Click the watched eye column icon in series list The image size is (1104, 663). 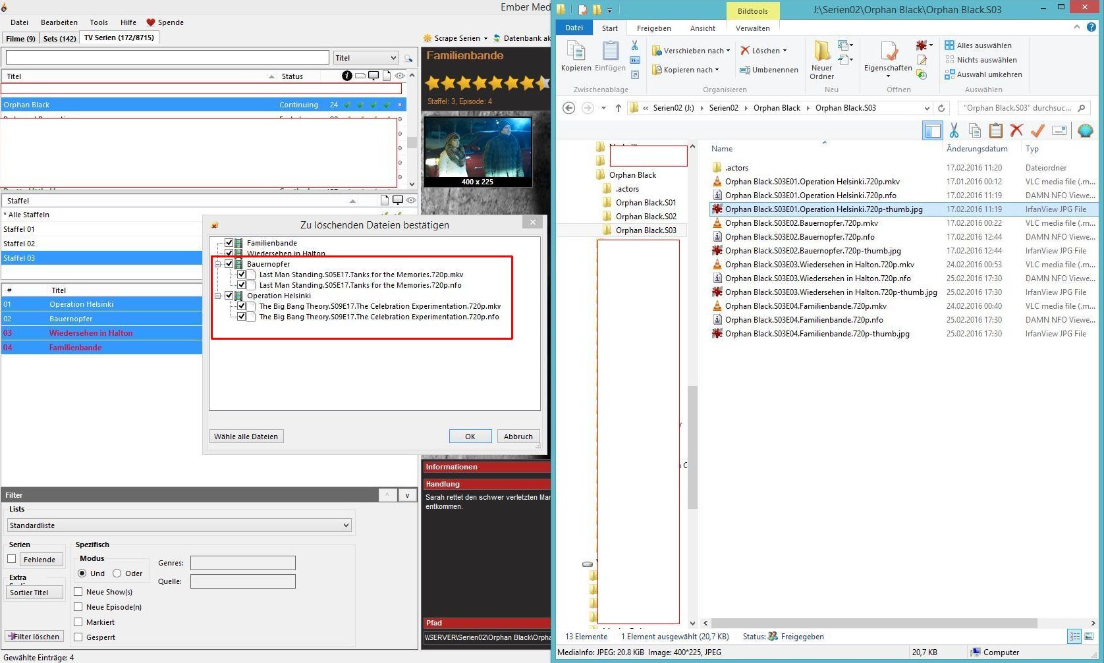(400, 76)
